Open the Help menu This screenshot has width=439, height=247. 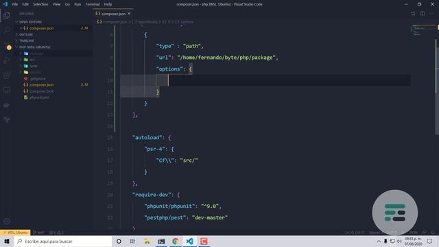click(x=108, y=4)
